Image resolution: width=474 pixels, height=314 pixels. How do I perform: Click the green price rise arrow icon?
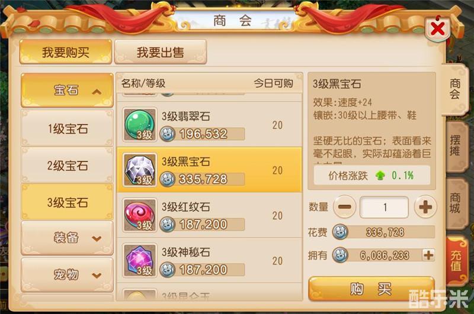click(x=380, y=175)
